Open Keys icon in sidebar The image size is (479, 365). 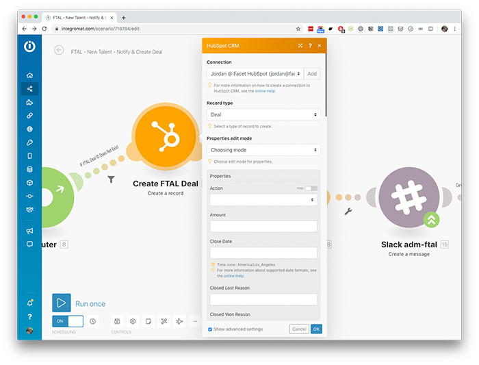pos(29,142)
